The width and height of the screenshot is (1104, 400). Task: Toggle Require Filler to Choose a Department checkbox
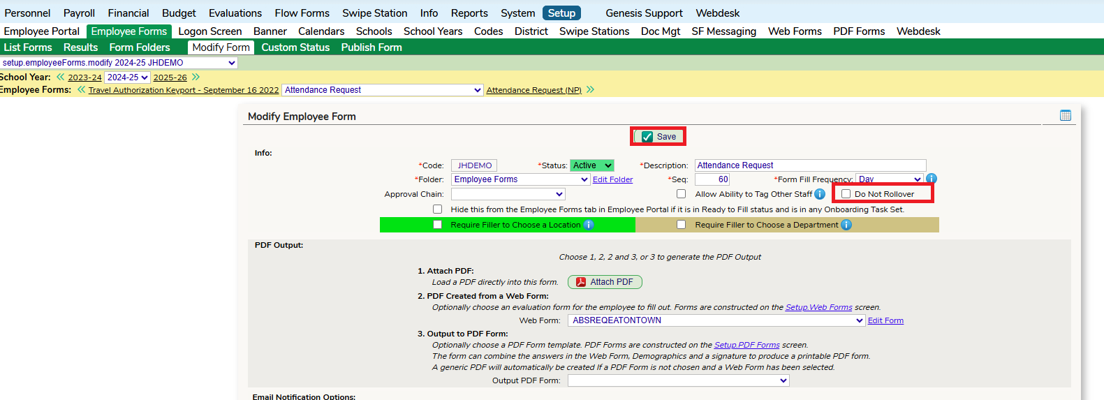coord(681,225)
